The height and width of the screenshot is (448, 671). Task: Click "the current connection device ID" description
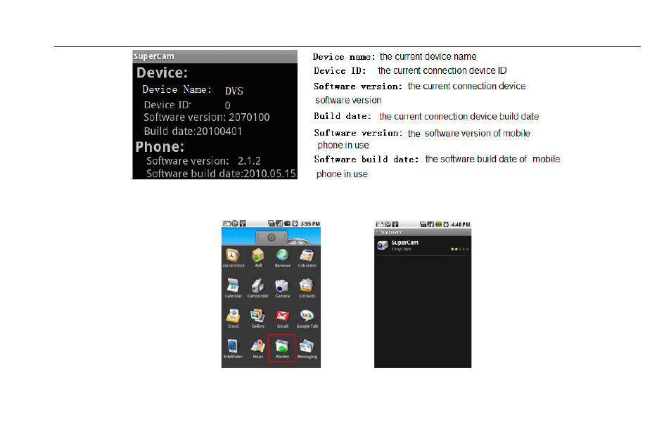coord(442,70)
